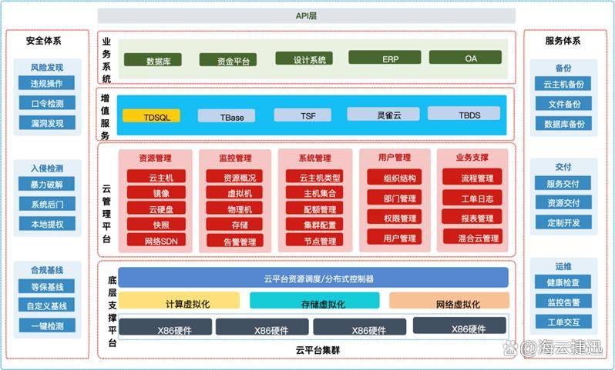Image resolution: width=615 pixels, height=370 pixels.
Task: Select the TBase service box
Action: tap(227, 116)
